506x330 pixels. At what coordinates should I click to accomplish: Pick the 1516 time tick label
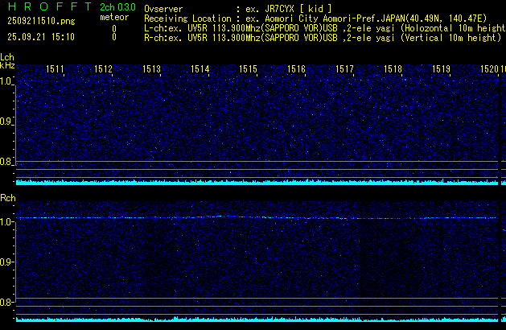pyautogui.click(x=296, y=70)
